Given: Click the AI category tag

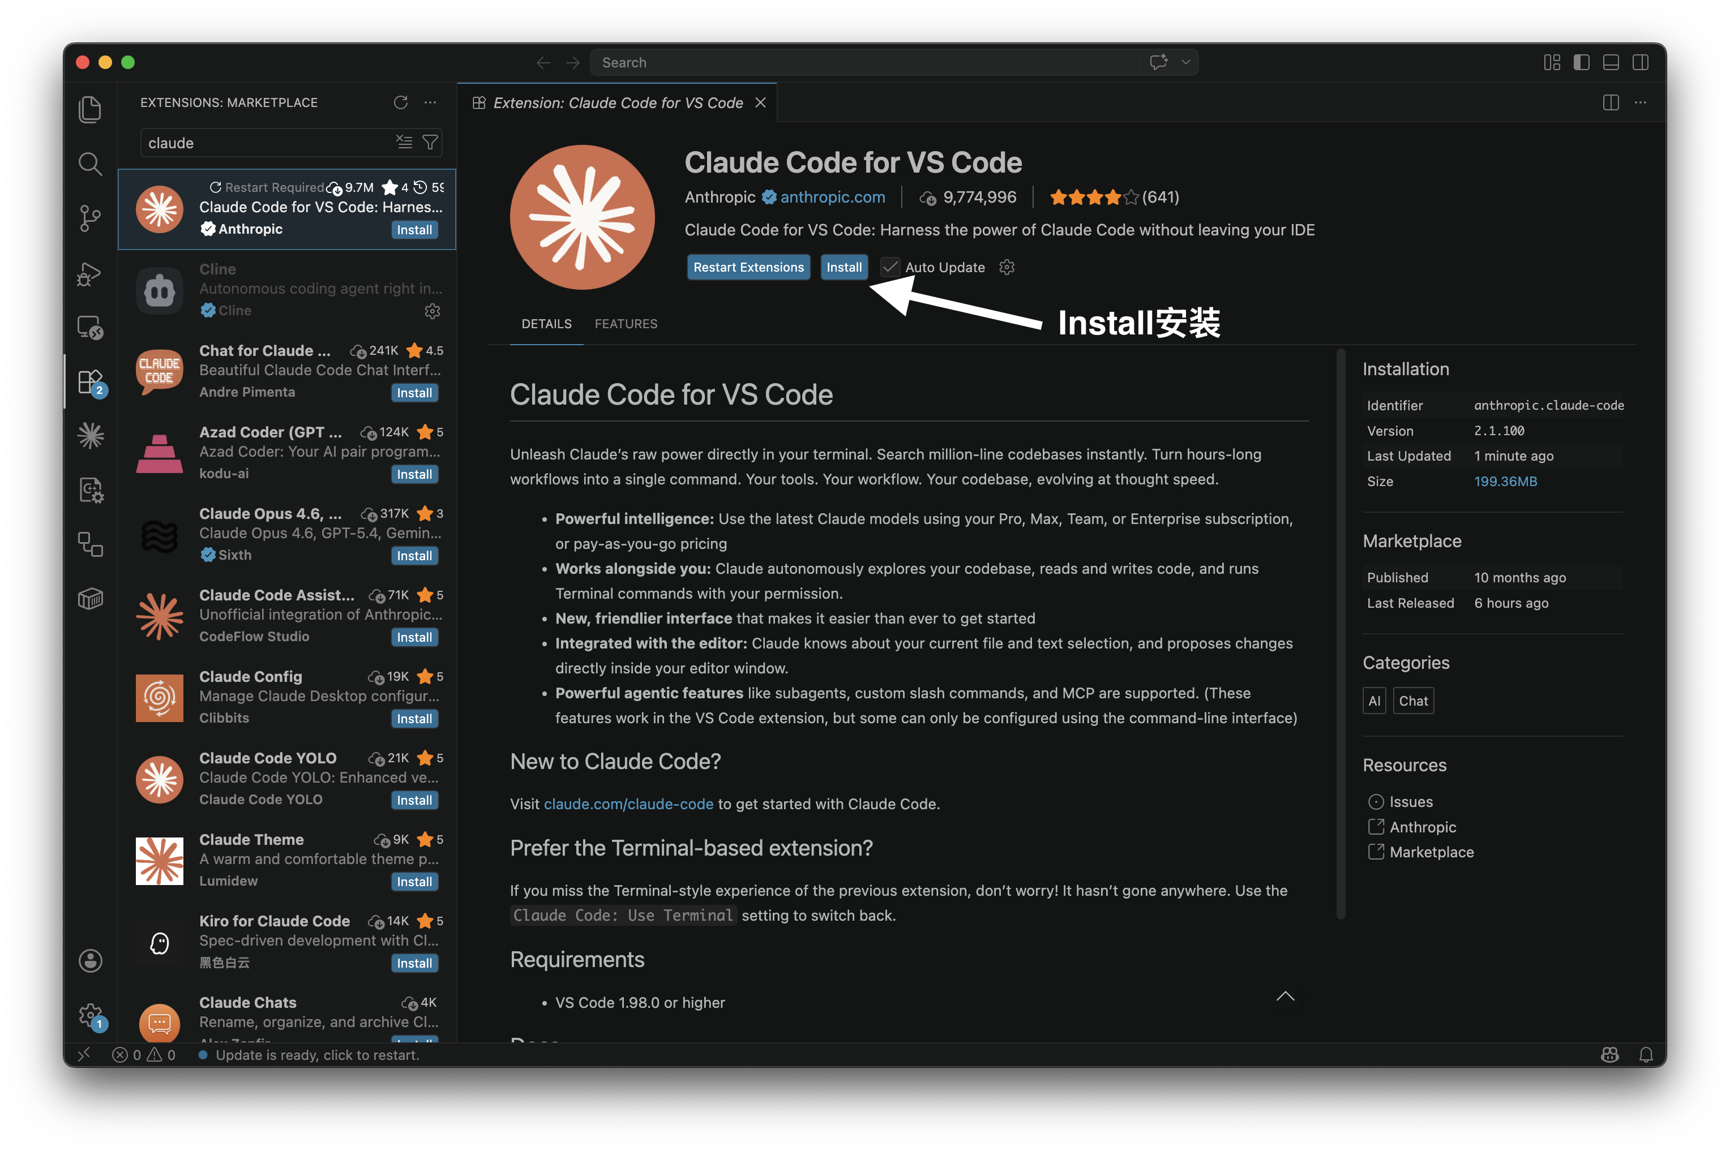Looking at the screenshot, I should (1374, 701).
